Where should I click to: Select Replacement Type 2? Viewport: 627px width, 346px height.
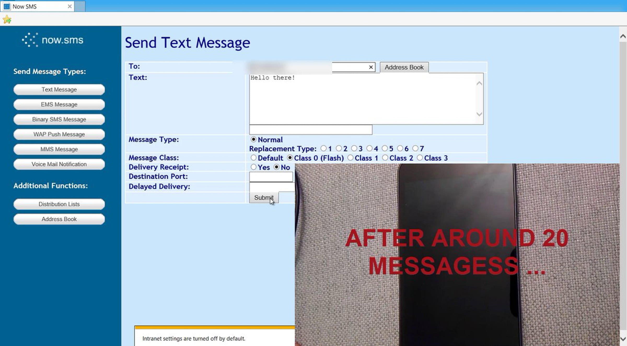click(339, 148)
